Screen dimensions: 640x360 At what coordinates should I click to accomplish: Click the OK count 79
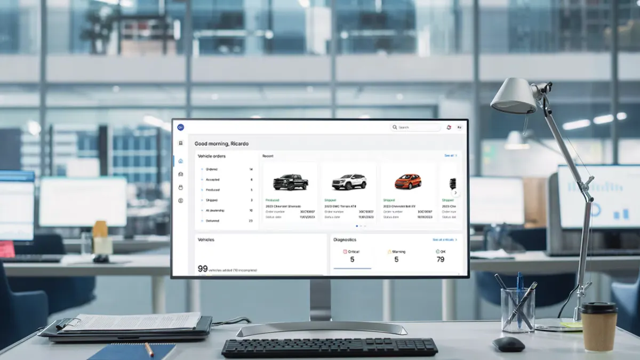click(x=441, y=260)
